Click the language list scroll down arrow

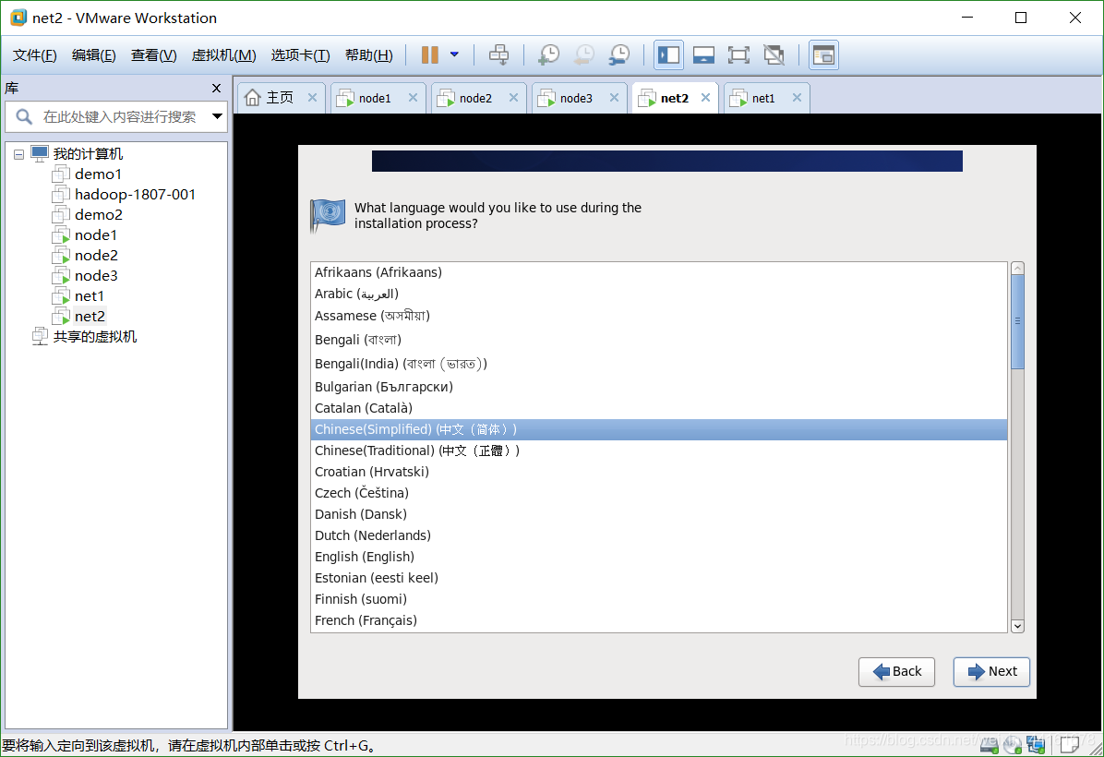[x=1017, y=626]
